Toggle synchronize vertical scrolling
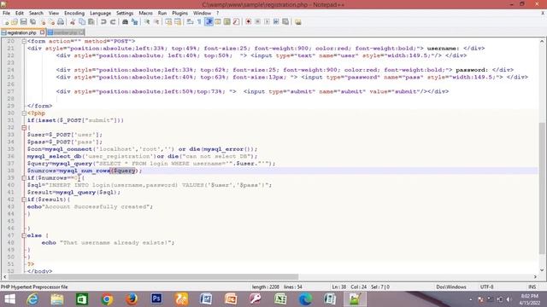Viewport: 547px width, 307px height. tap(168, 22)
